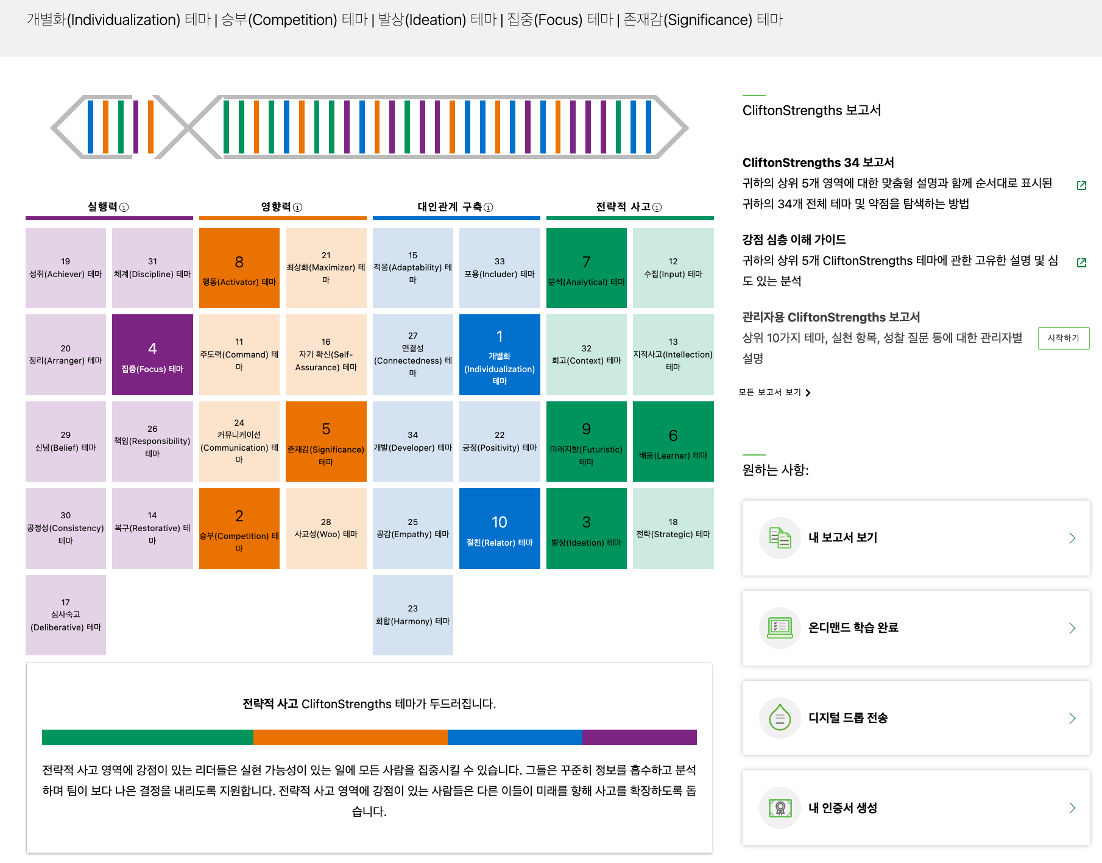Select the 29 신념(Belief) tile
Screen dimensions: 1102x863
66,442
